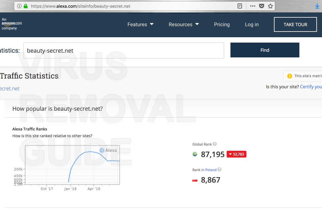The image size is (322, 217).
Task: Click the 'Is this your site?' text
Action: pyautogui.click(x=282, y=87)
